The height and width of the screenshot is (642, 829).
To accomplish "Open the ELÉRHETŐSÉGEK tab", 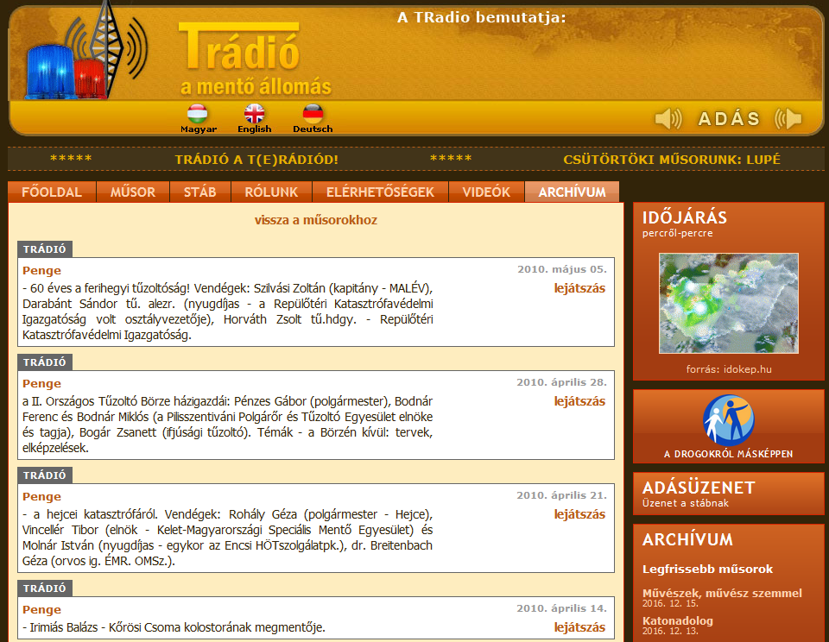I will click(380, 192).
